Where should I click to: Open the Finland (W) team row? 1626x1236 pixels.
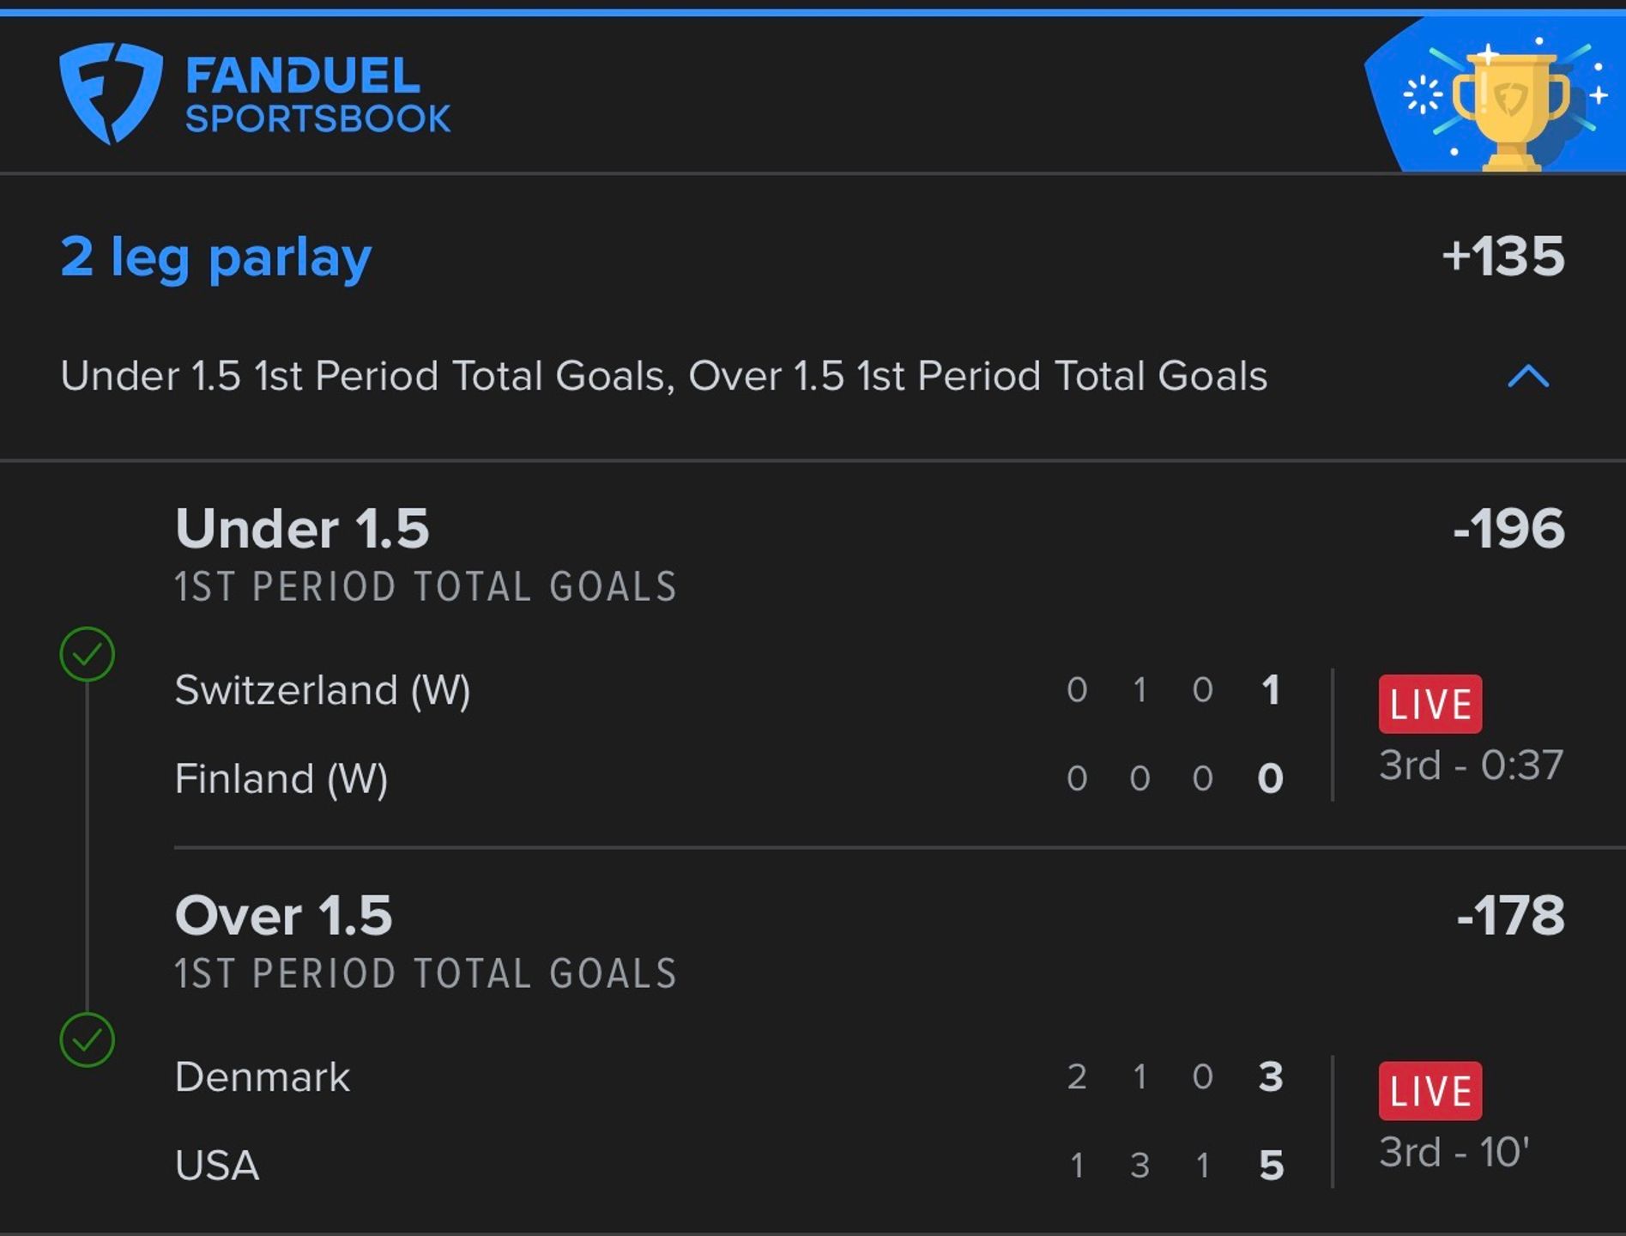pos(729,779)
